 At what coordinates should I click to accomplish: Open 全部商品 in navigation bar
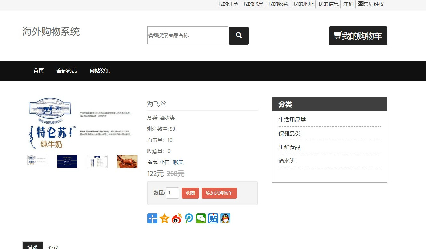pos(67,71)
